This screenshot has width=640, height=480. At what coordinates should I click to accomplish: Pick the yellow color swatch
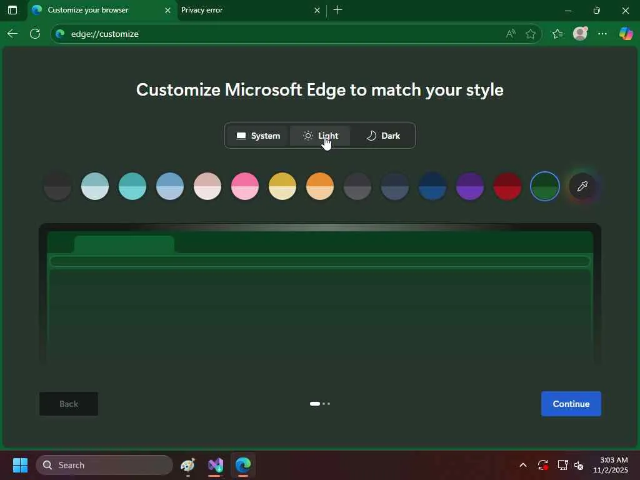(x=282, y=186)
